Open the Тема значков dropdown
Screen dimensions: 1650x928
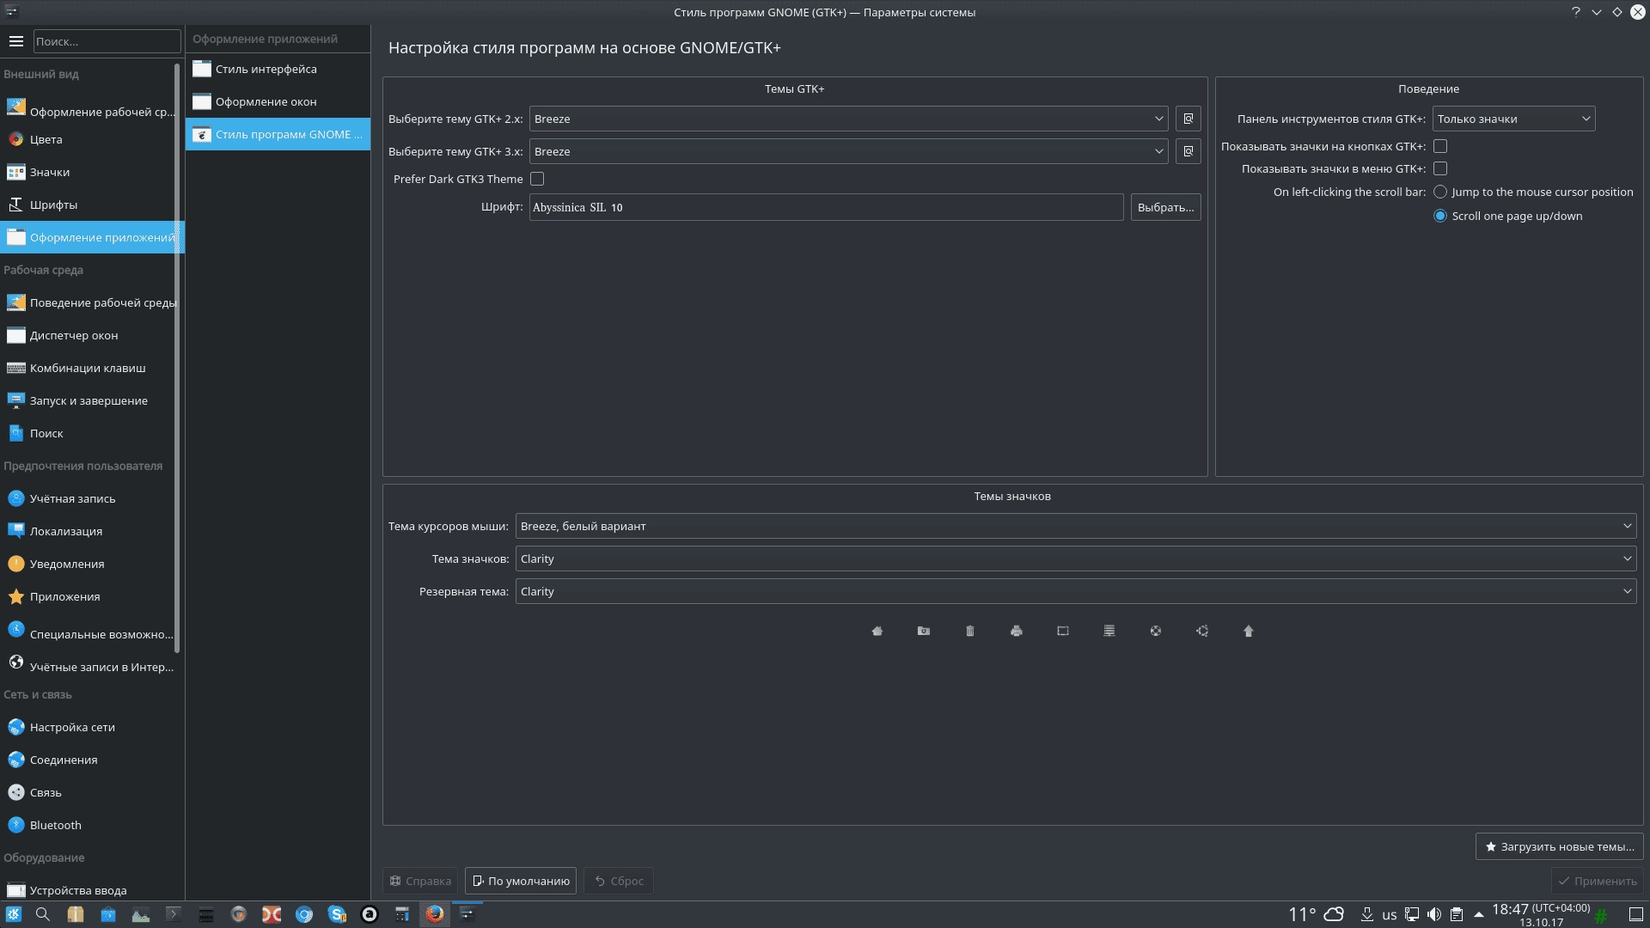pos(1076,559)
